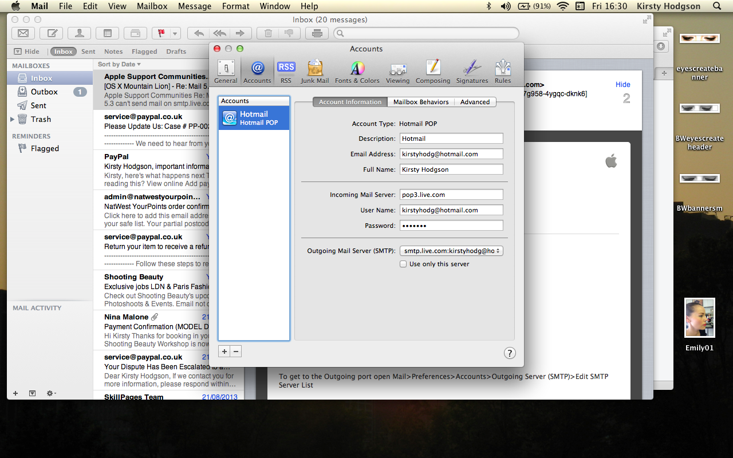Click the Get Mail envelope toolbar icon
The image size is (733, 458).
23,33
